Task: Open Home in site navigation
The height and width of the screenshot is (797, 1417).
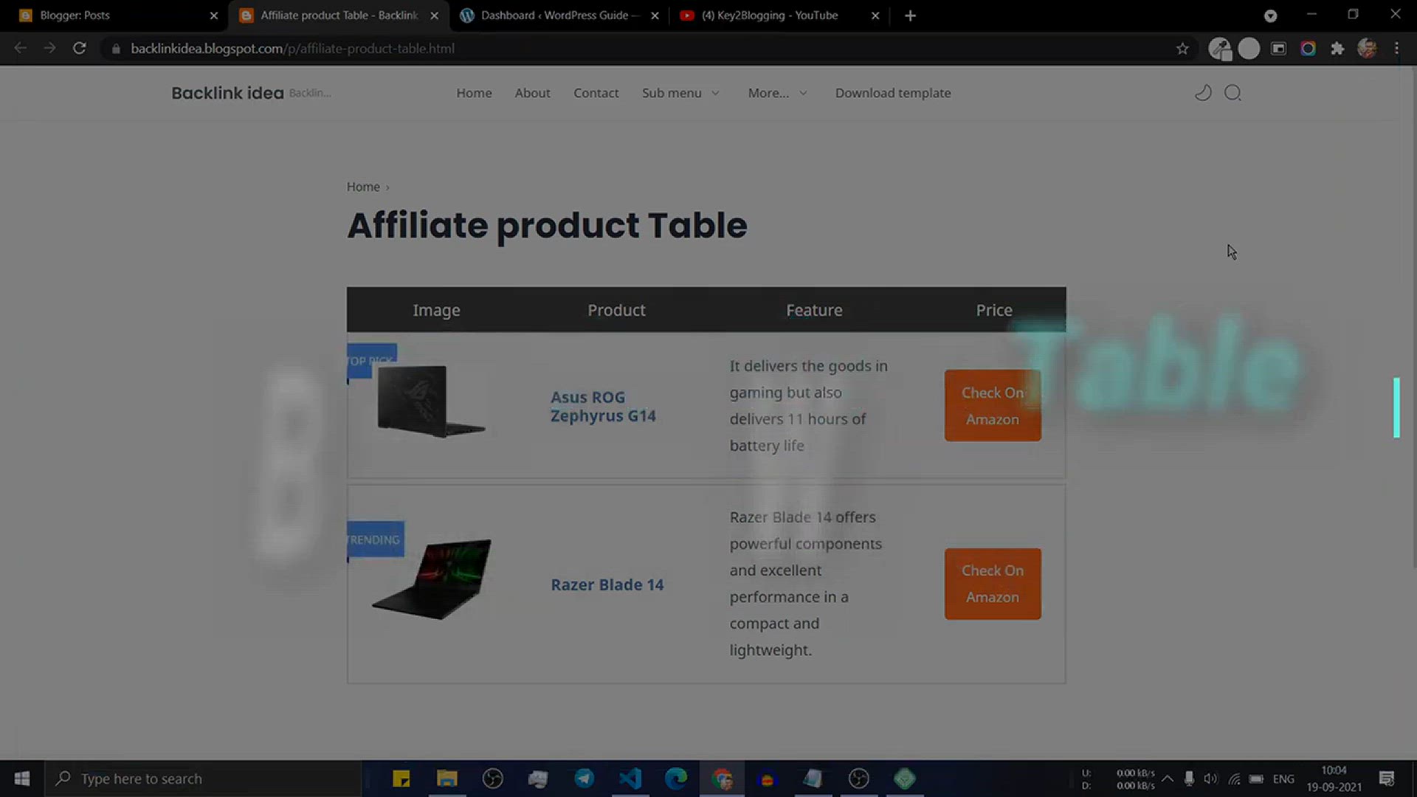Action: click(x=474, y=93)
